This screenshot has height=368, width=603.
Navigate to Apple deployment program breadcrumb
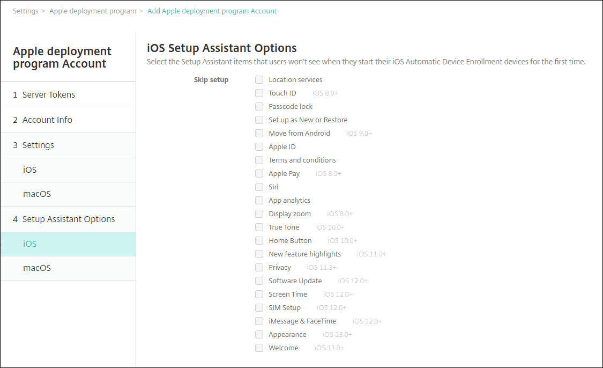93,11
